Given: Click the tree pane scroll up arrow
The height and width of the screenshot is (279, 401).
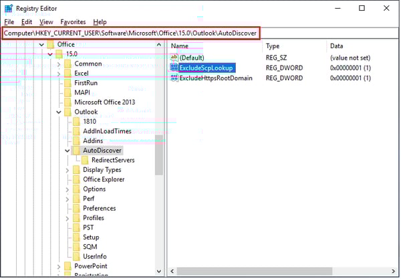Looking at the screenshot, I should [x=159, y=45].
